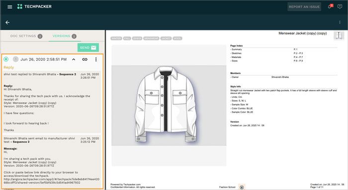Click the 'Sequence 2' text in reply header
The image size is (348, 190).
pos(68,74)
